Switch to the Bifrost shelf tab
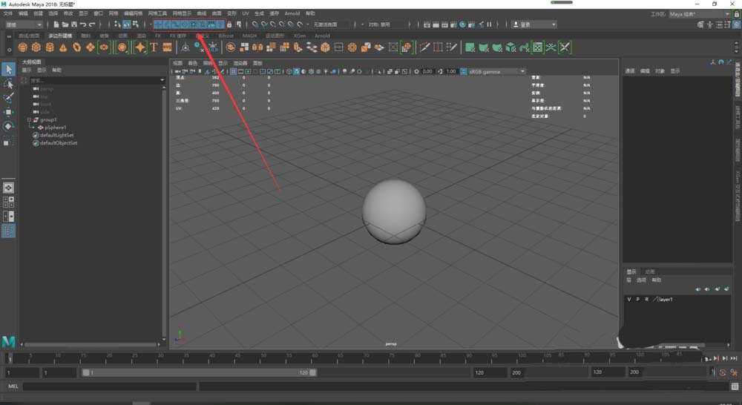The height and width of the screenshot is (405, 742). (x=226, y=35)
